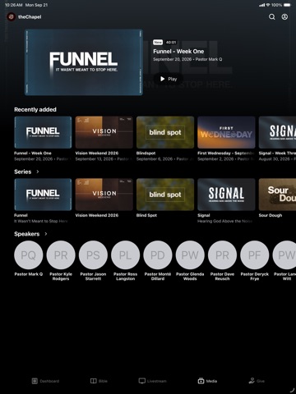Image resolution: width=296 pixels, height=394 pixels.
Task: Open the Give tab
Action: tap(257, 381)
